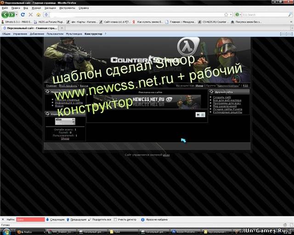
Task: Click the Выход logout link
Action: [x=84, y=86]
